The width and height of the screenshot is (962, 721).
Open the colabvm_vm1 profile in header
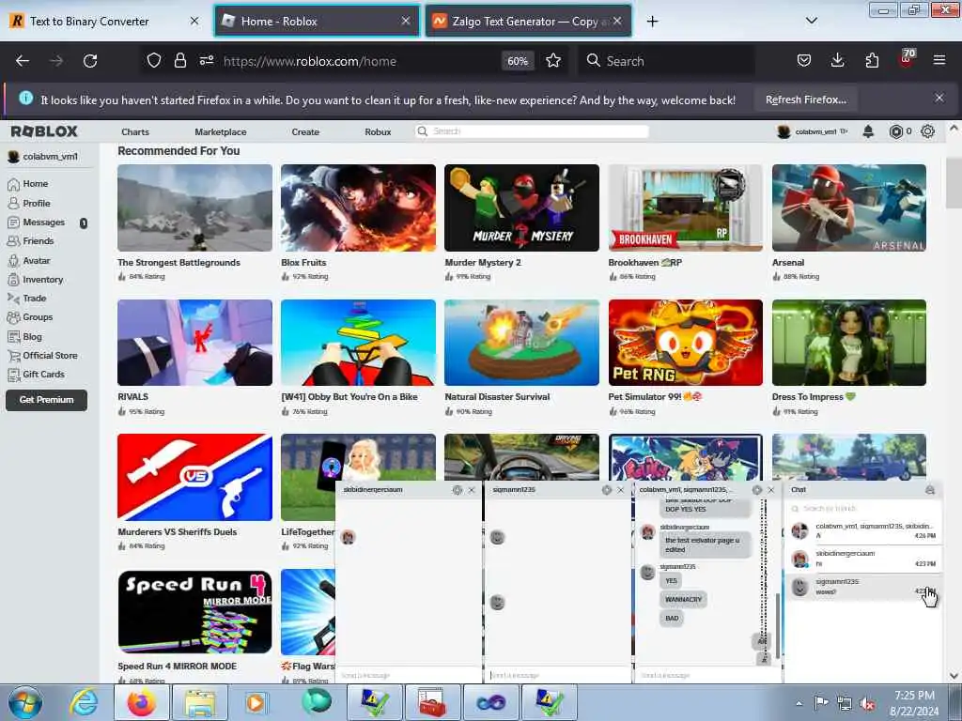click(x=813, y=131)
